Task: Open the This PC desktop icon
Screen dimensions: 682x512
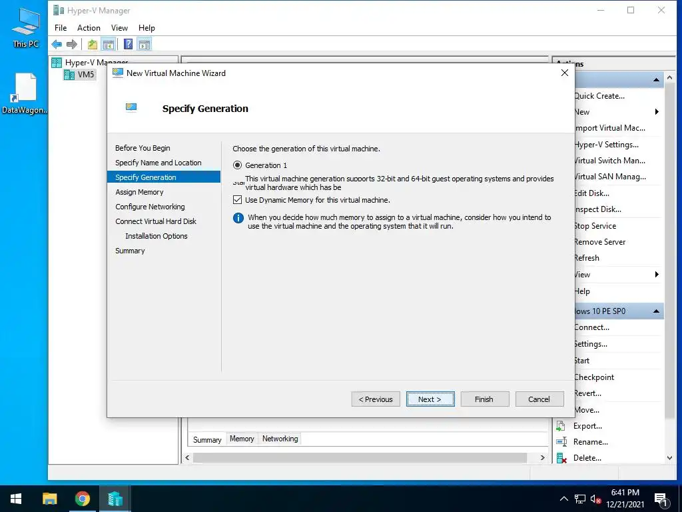Action: [25, 28]
